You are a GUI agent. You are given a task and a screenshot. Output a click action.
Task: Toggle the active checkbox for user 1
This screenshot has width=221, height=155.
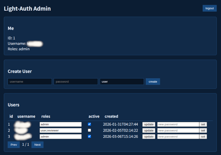pyautogui.click(x=89, y=124)
